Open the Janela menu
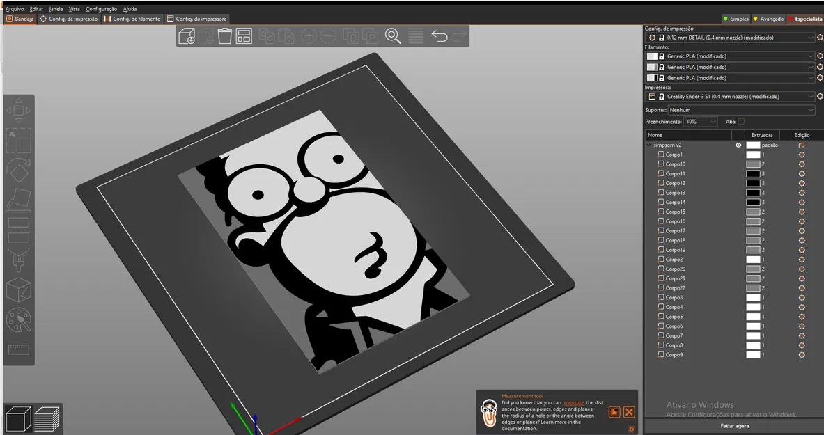 point(56,9)
